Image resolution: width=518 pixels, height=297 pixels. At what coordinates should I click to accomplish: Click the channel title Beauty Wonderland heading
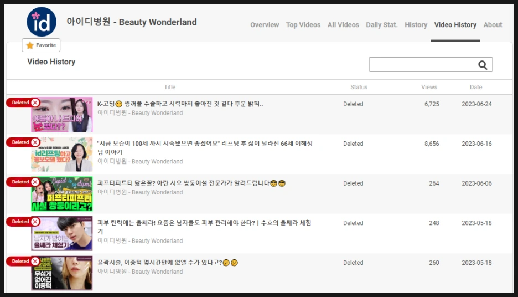point(132,22)
